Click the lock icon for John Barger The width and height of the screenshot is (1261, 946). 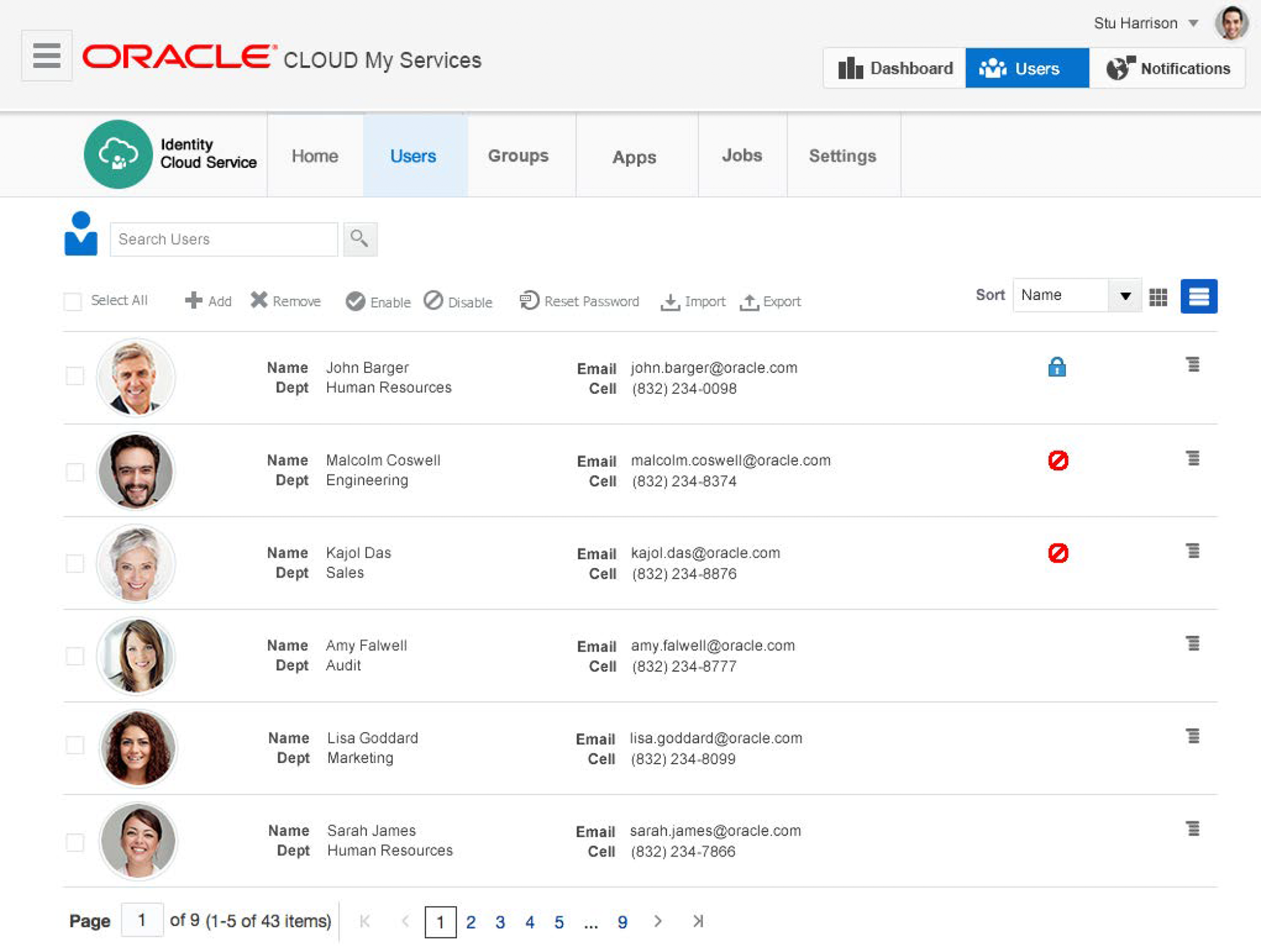pos(1057,366)
